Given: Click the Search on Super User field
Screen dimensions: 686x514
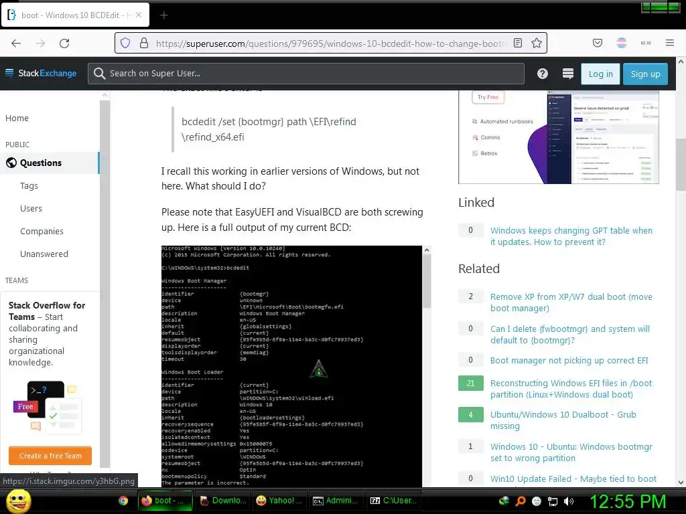Looking at the screenshot, I should tap(306, 74).
